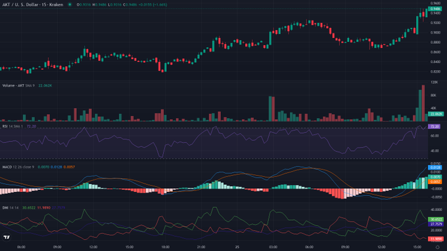Click the TradingView logo
Screen dimensions: 447x251
tap(7, 237)
